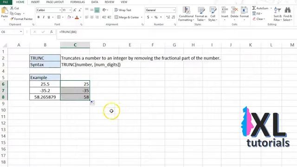The width and height of the screenshot is (297, 167).
Task: Toggle Underline formatting
Action: click(49, 17)
